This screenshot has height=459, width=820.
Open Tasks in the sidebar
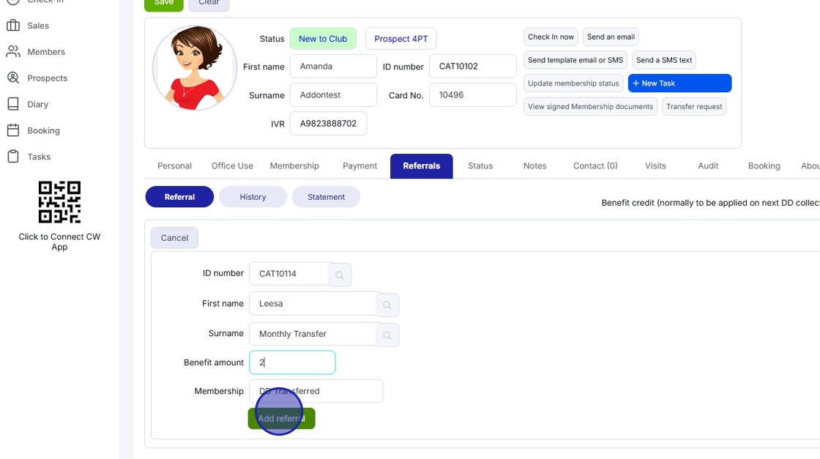(x=39, y=157)
